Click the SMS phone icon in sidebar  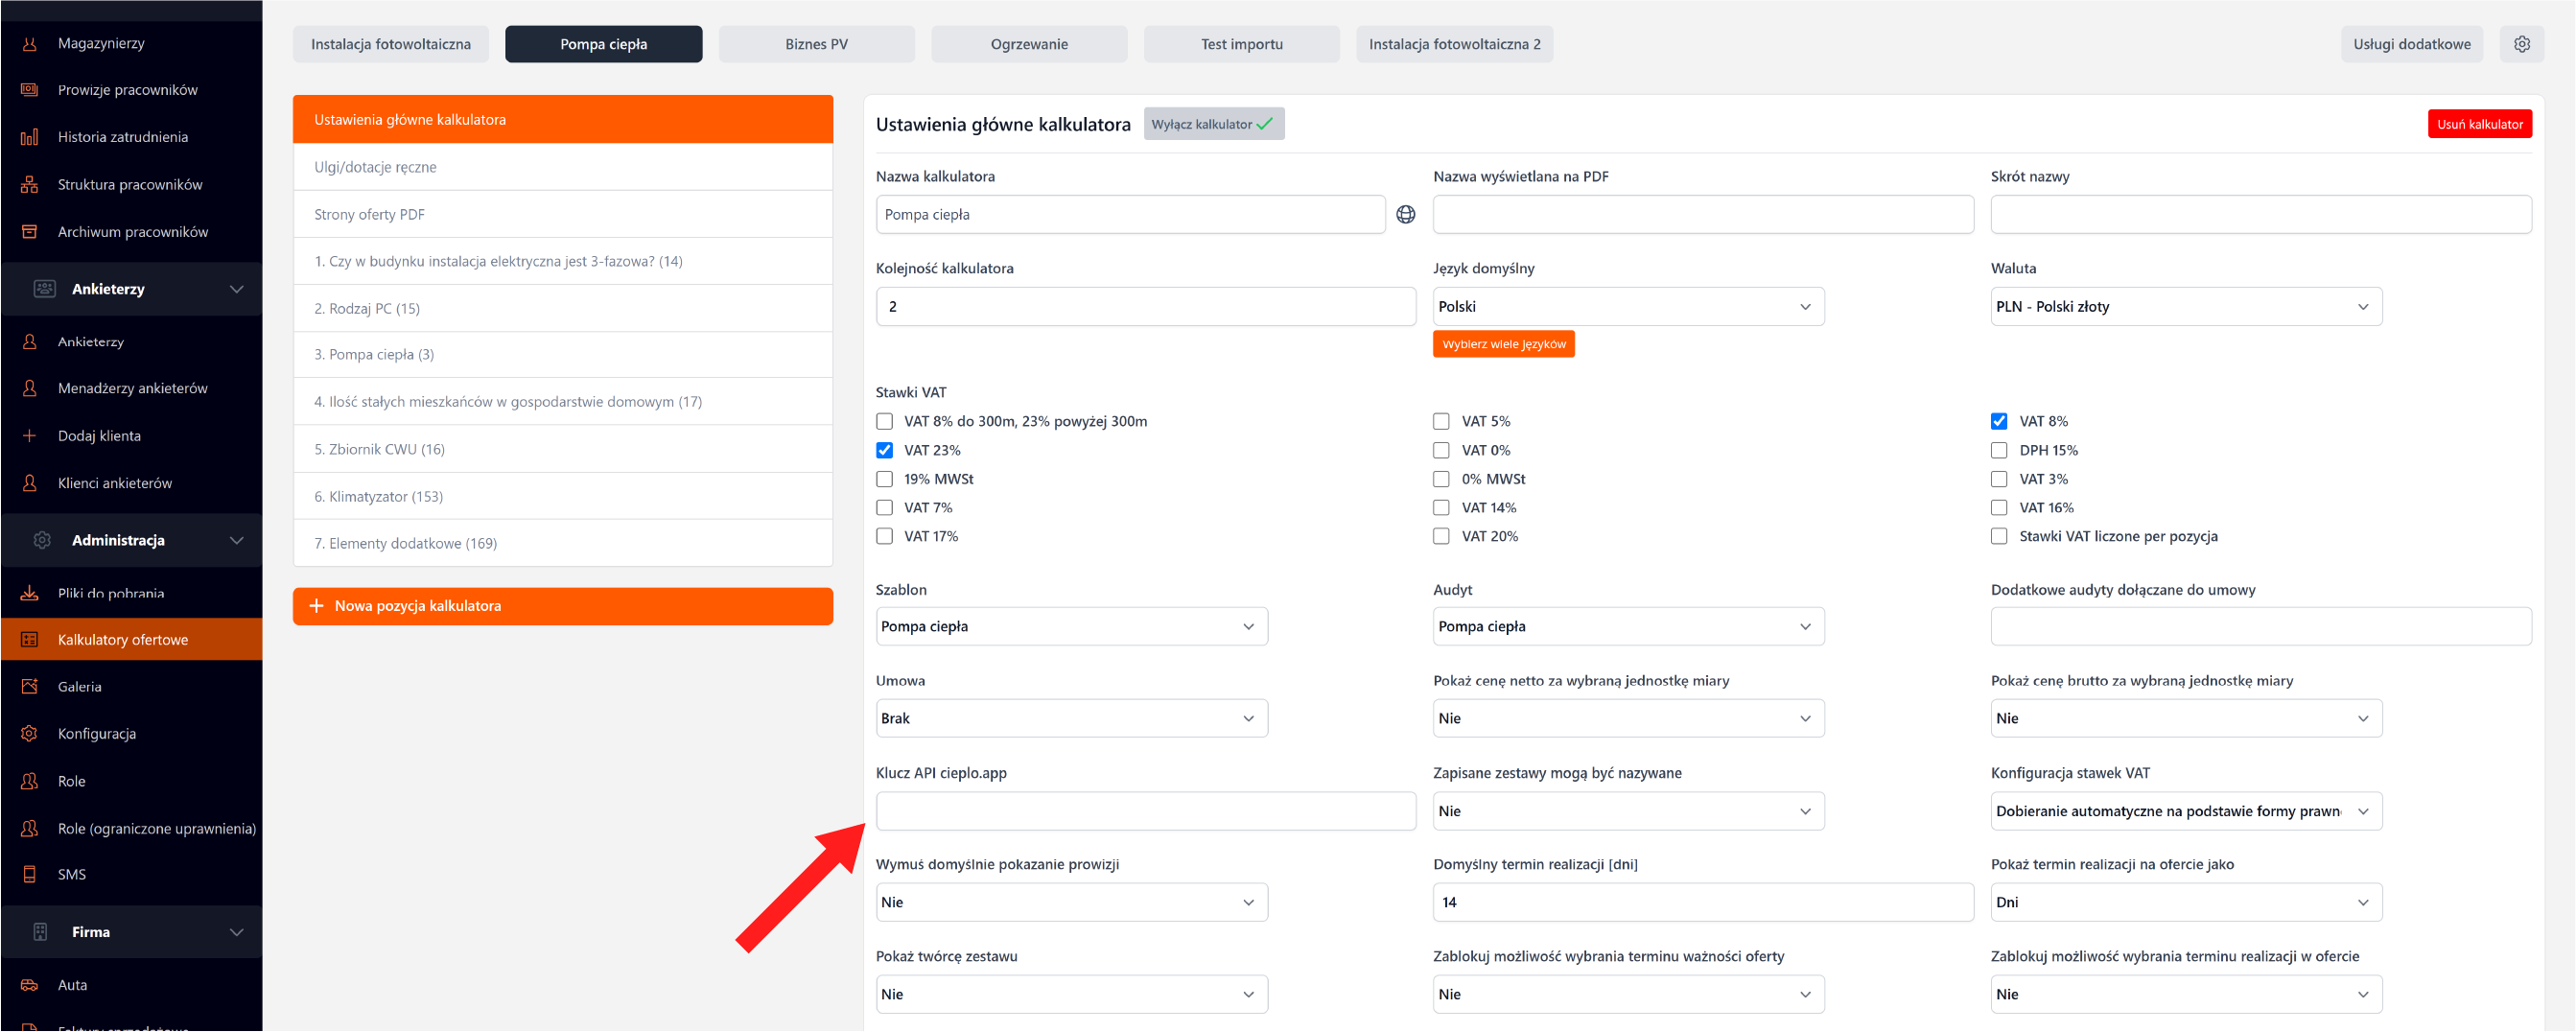30,874
